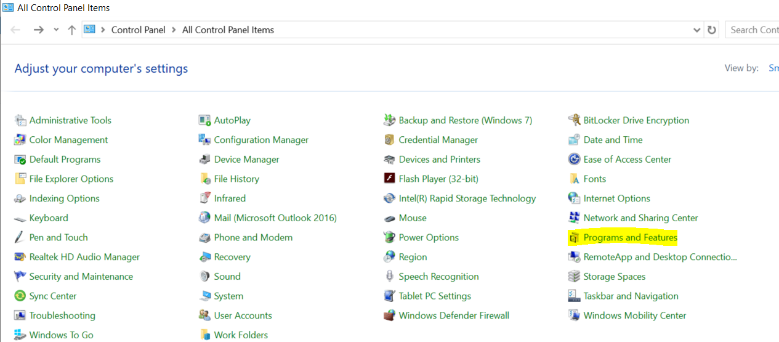The height and width of the screenshot is (342, 779).
Task: Click the Realtek HD Audio Manager icon
Action: (20, 257)
